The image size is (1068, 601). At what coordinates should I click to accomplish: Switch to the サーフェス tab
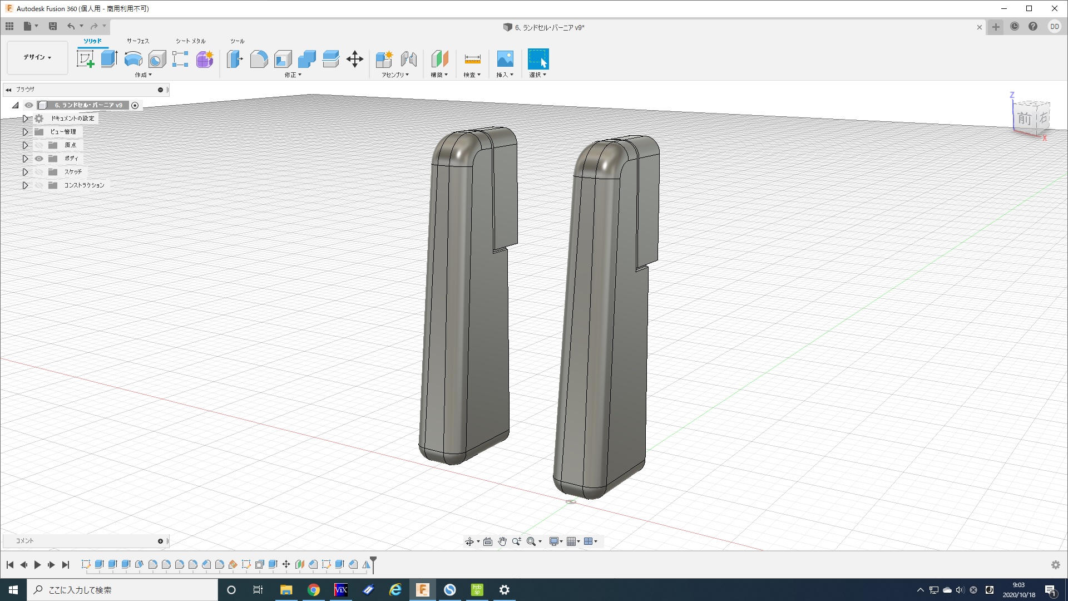137,41
